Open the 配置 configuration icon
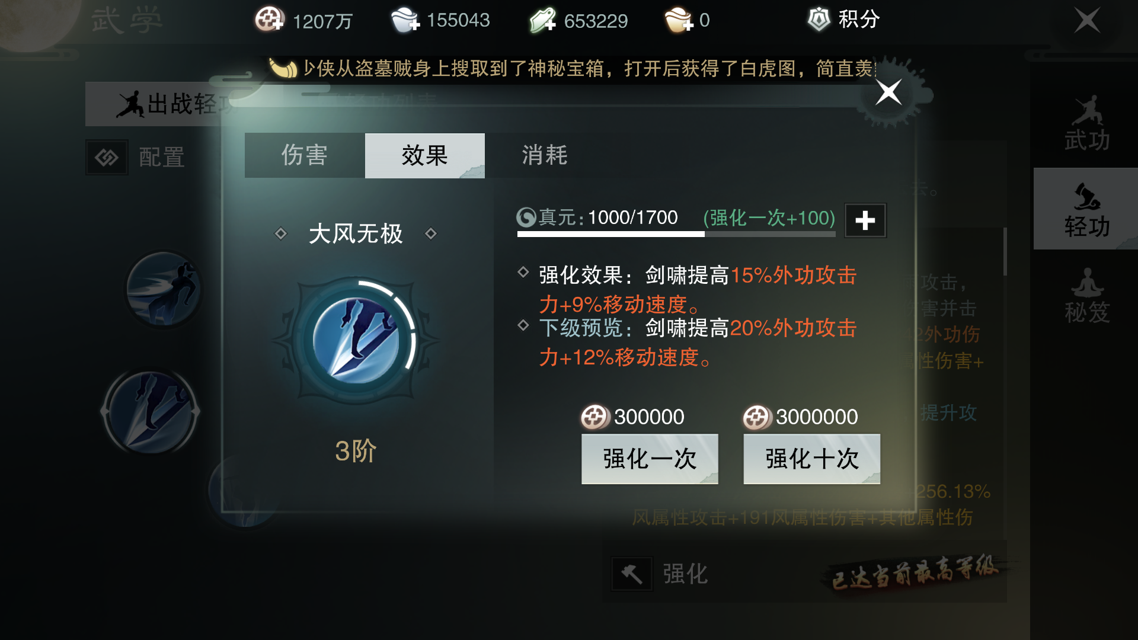 pyautogui.click(x=107, y=157)
